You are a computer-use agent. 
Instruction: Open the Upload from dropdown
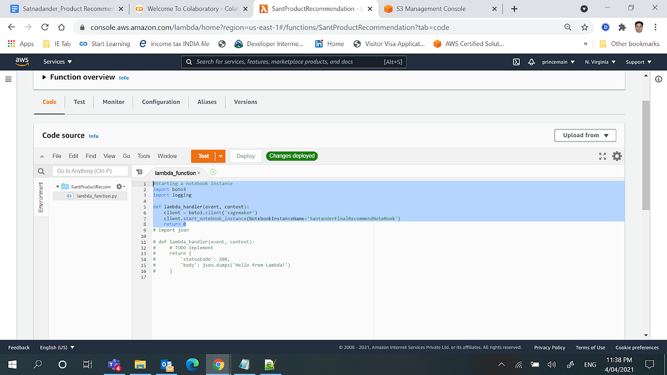pyautogui.click(x=585, y=135)
